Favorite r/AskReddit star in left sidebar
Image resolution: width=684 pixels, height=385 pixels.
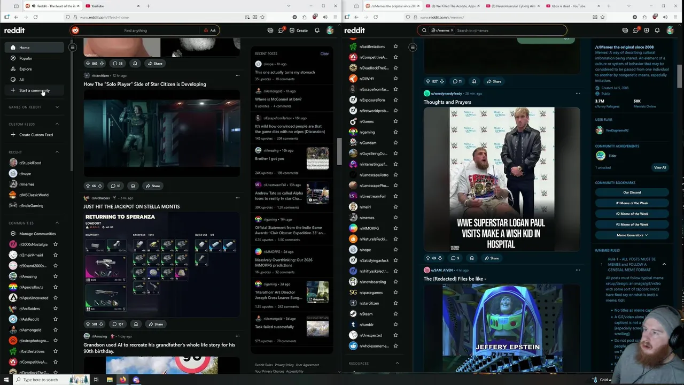coord(56,319)
